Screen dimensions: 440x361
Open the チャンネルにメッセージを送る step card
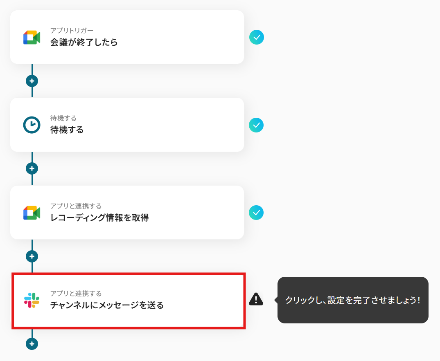point(129,300)
